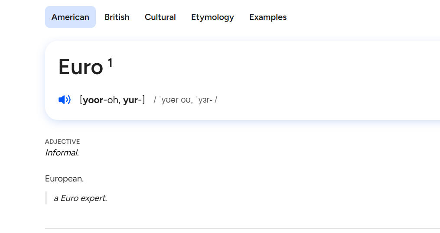Go to the Etymology tab
The width and height of the screenshot is (440, 233).
pos(212,17)
